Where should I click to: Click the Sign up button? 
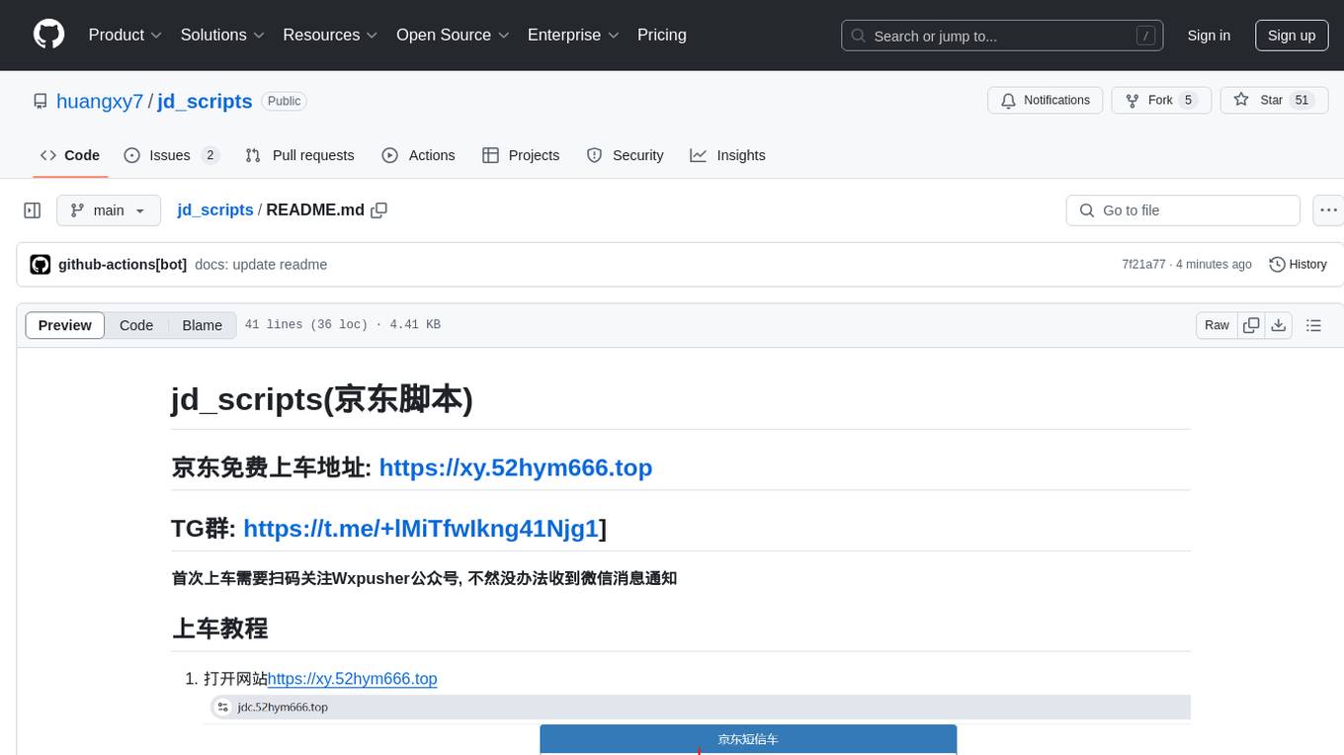pos(1292,36)
